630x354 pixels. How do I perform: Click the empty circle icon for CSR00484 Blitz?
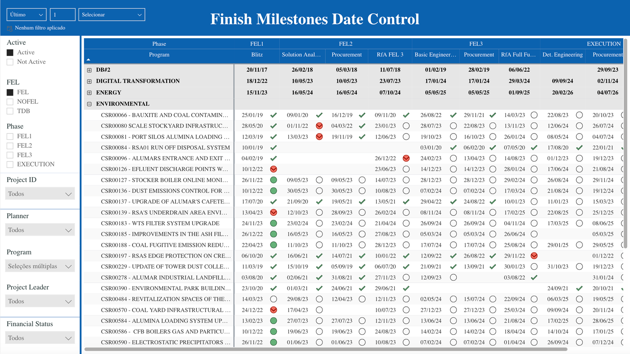point(273,299)
